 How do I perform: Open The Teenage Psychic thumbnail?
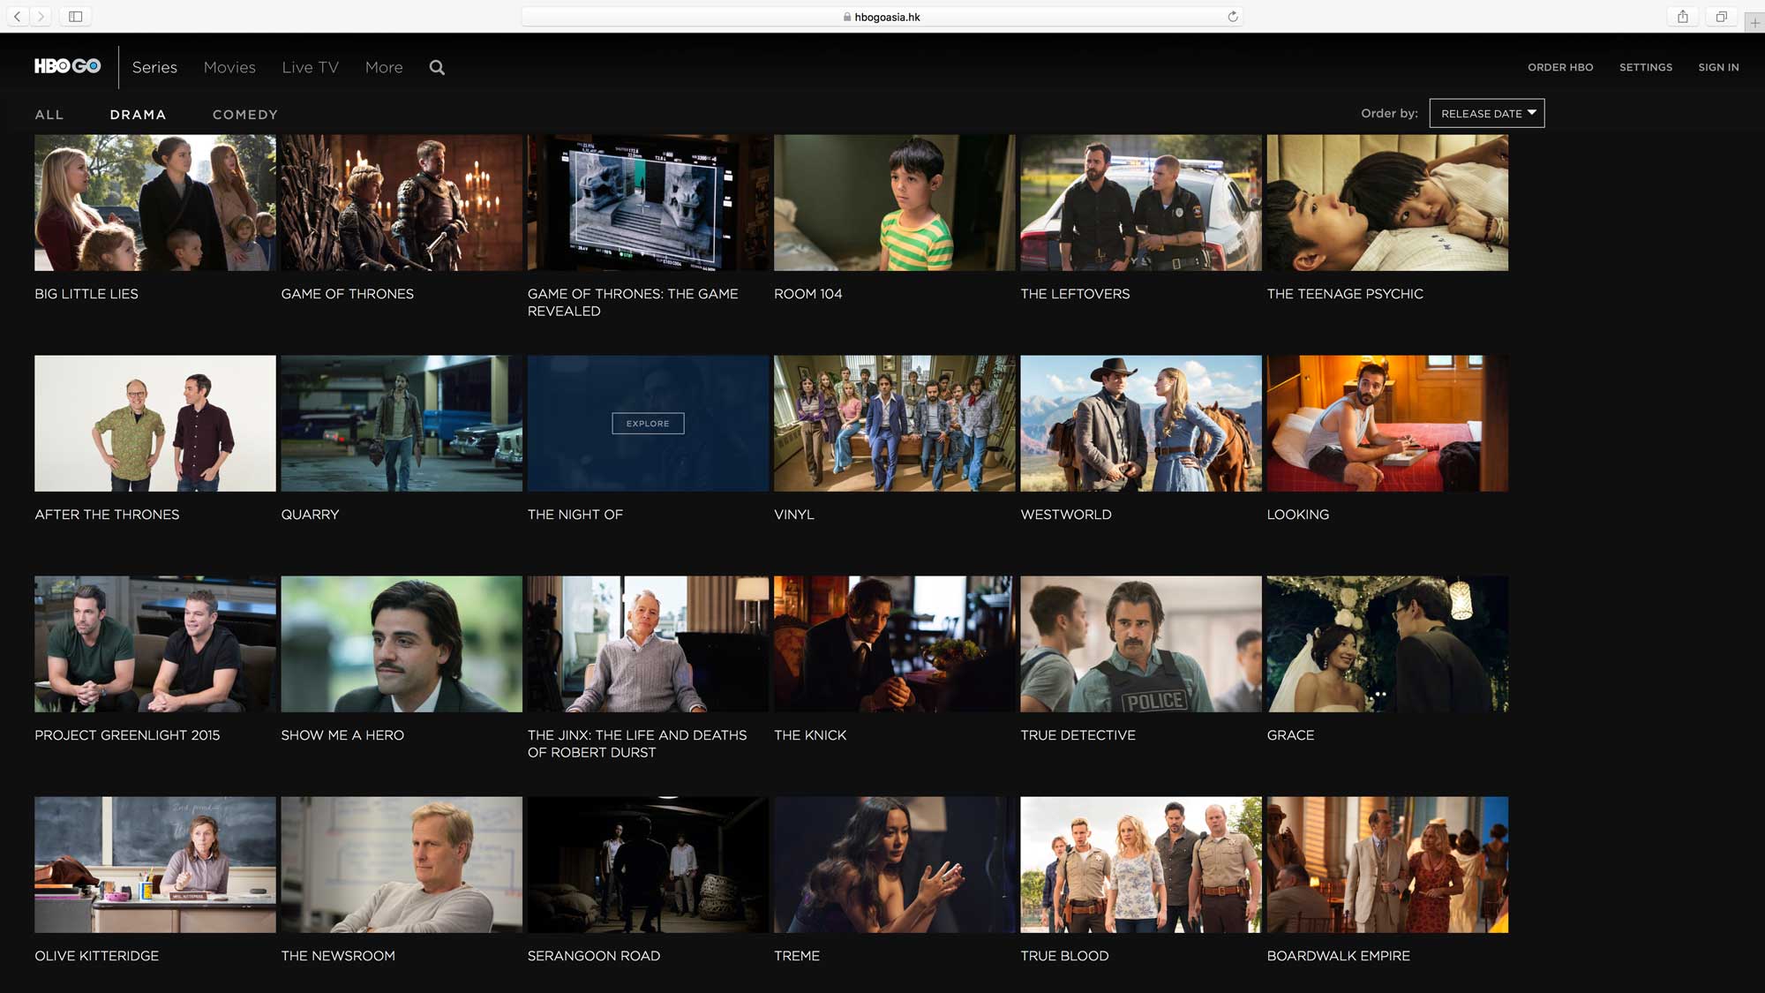click(1387, 202)
